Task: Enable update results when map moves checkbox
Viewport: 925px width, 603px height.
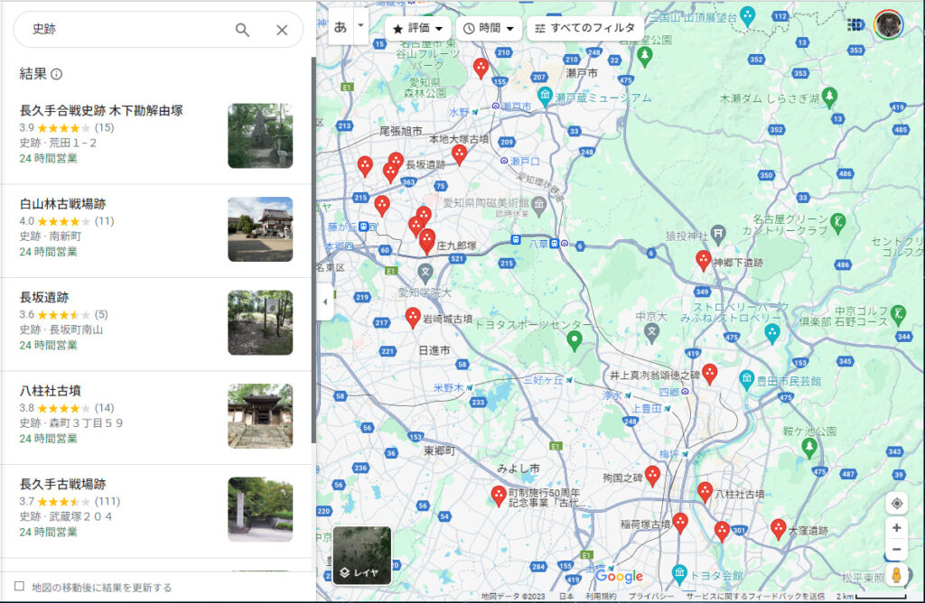Action: 20,587
